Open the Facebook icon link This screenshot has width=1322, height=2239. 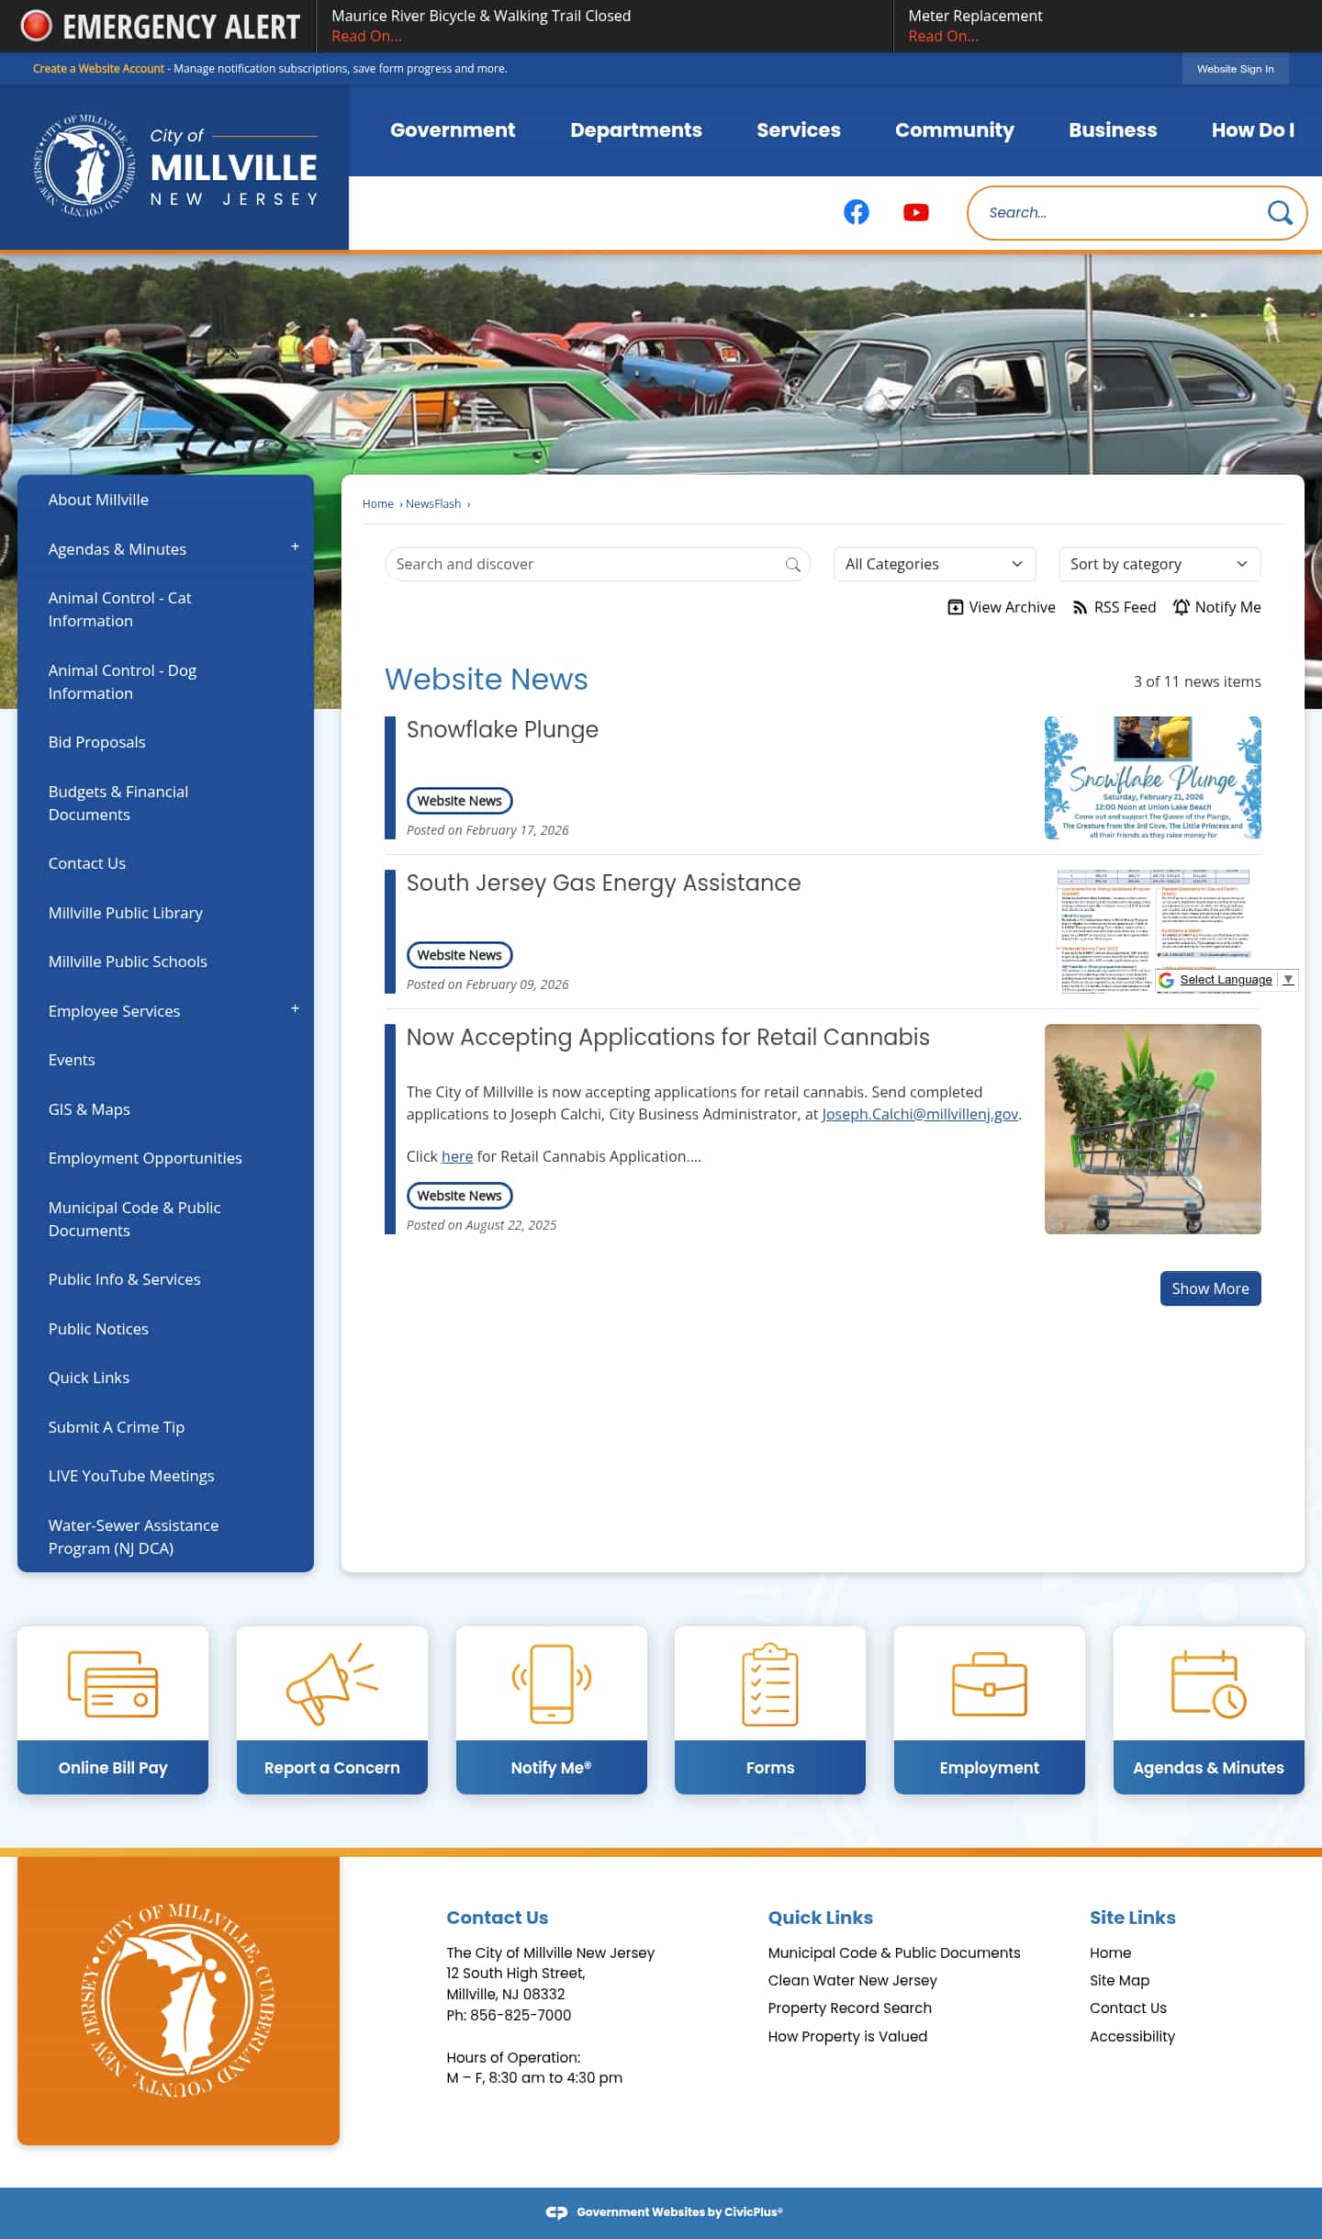click(x=856, y=212)
